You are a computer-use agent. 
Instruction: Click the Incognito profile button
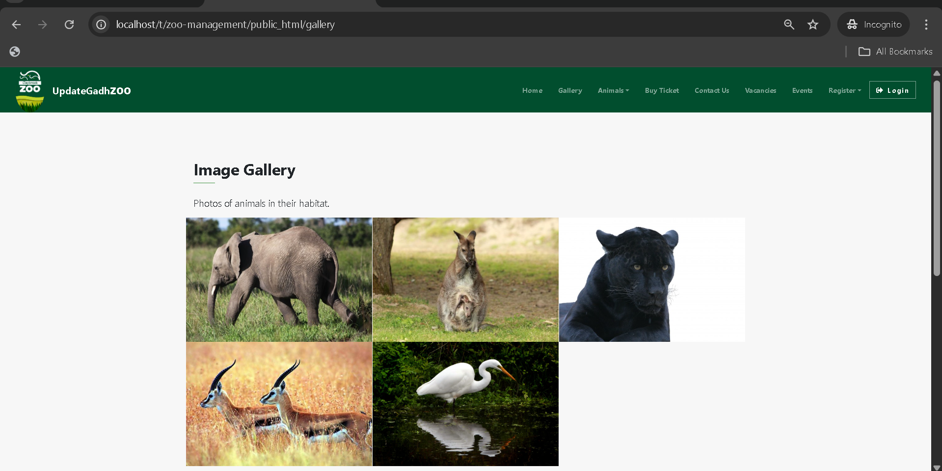874,25
